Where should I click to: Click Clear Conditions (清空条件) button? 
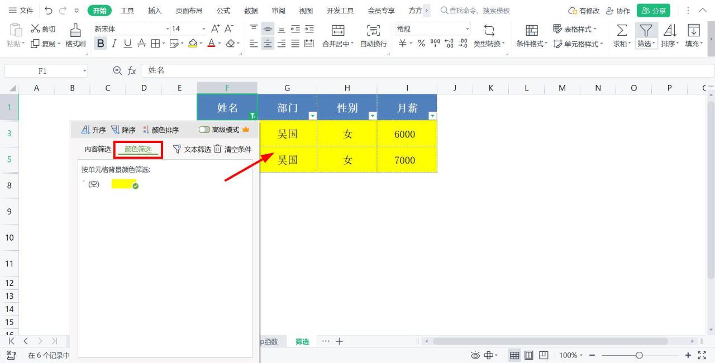click(x=233, y=149)
